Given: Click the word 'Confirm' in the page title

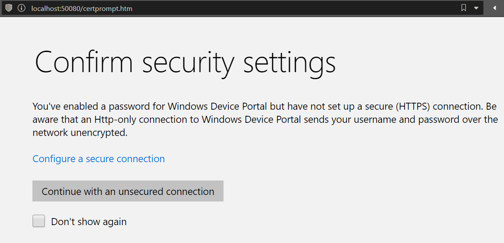Looking at the screenshot, I should point(83,62).
